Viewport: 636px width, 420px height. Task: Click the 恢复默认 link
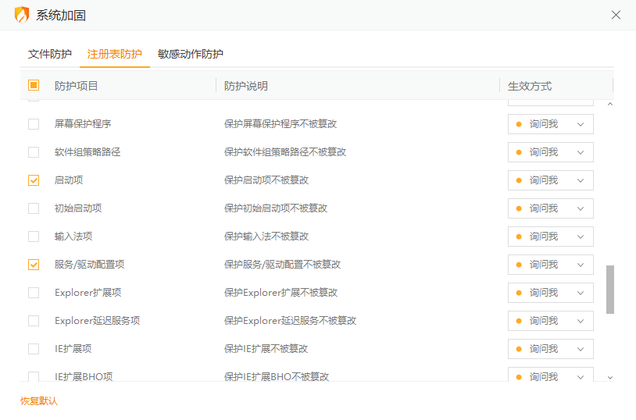[39, 401]
